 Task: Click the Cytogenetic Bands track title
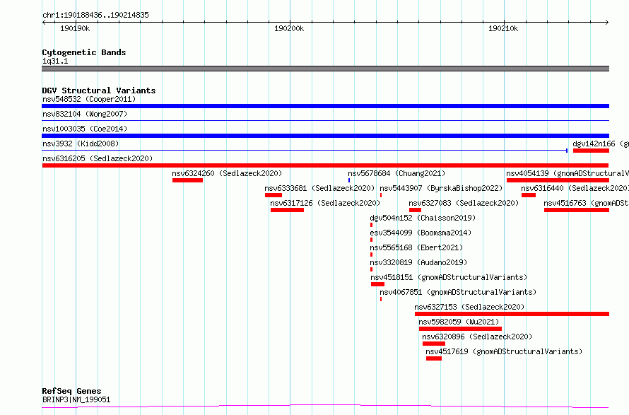pyautogui.click(x=84, y=52)
